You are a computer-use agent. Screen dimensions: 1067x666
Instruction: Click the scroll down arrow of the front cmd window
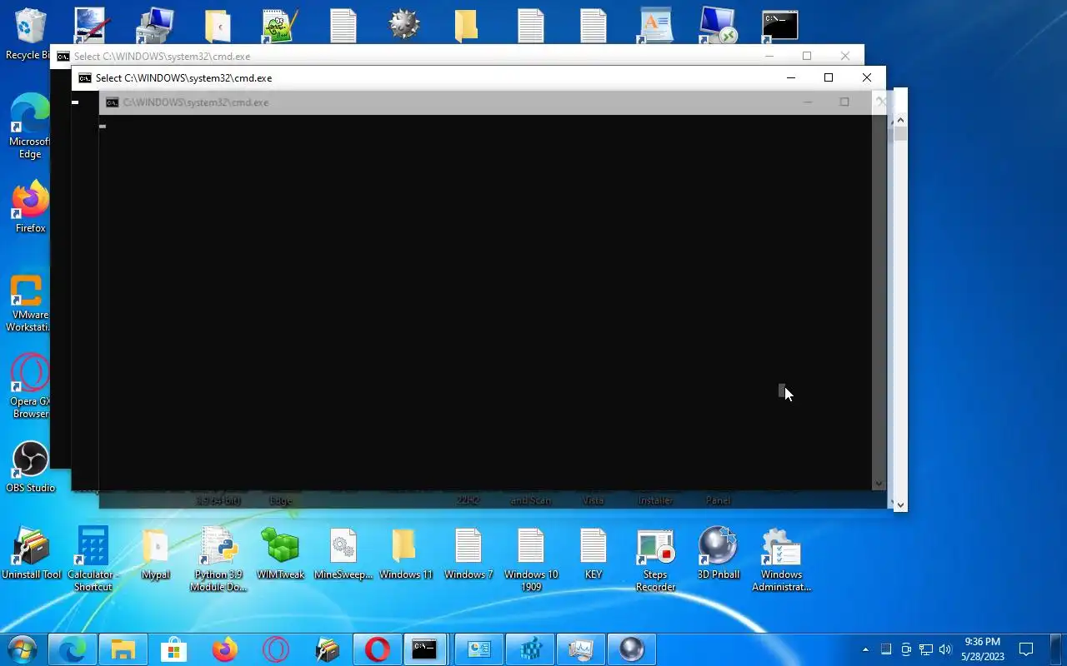point(900,504)
